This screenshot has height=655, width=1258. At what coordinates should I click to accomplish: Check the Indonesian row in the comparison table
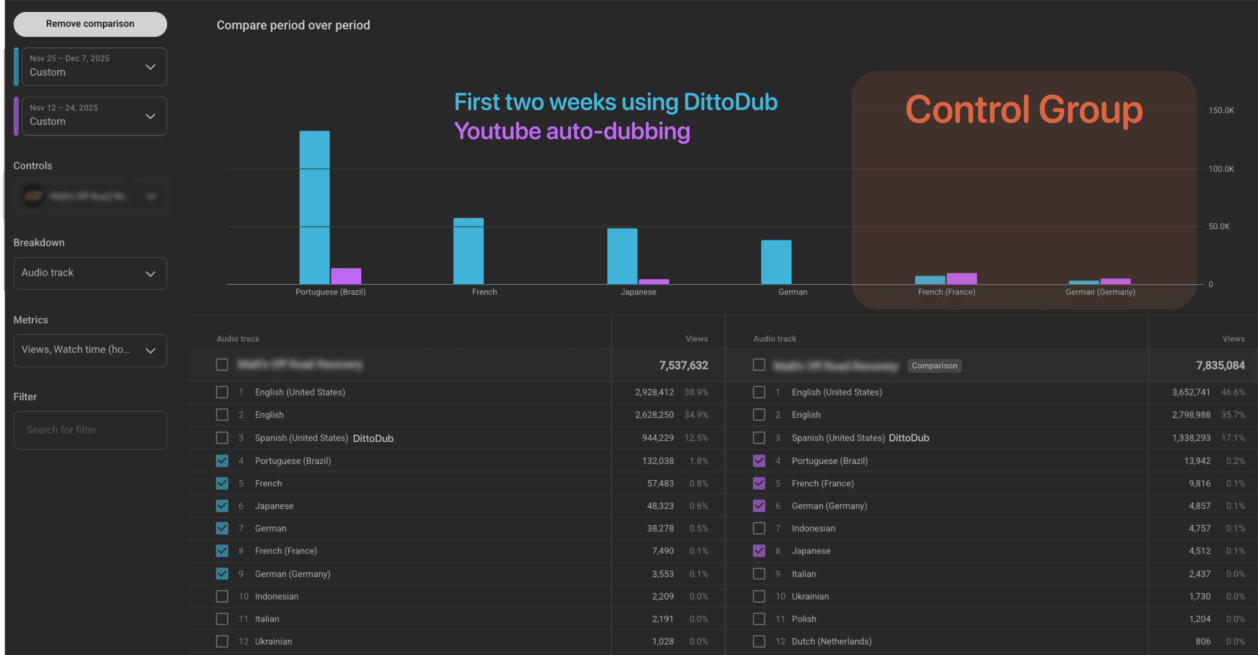click(759, 528)
